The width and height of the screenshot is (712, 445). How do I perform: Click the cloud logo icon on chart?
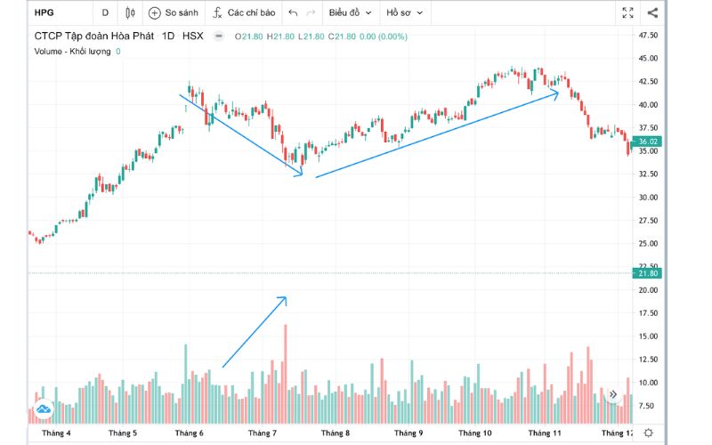44,411
